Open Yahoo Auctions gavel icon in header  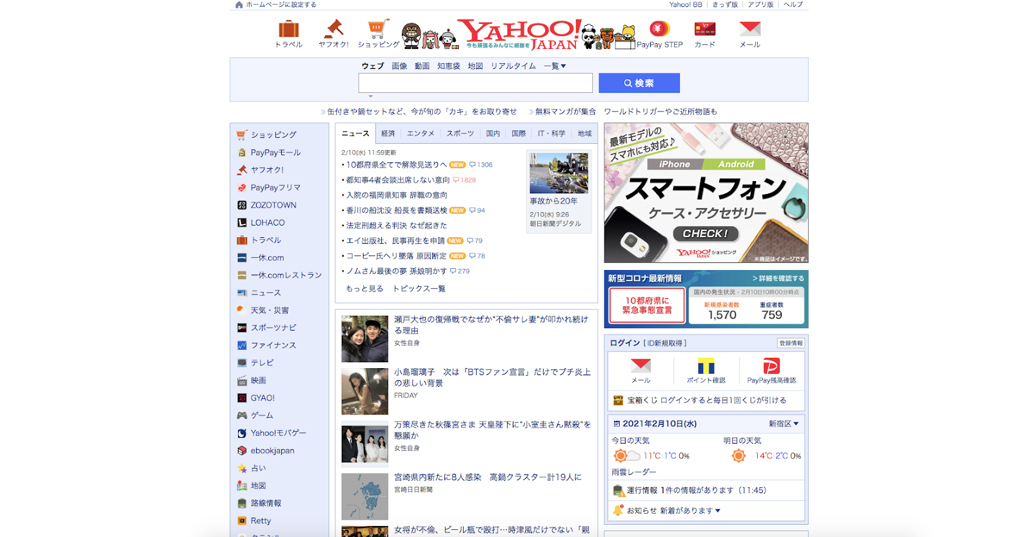(333, 29)
